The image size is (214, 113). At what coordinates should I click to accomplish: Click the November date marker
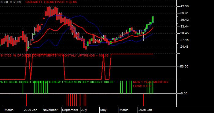(x=50, y=110)
